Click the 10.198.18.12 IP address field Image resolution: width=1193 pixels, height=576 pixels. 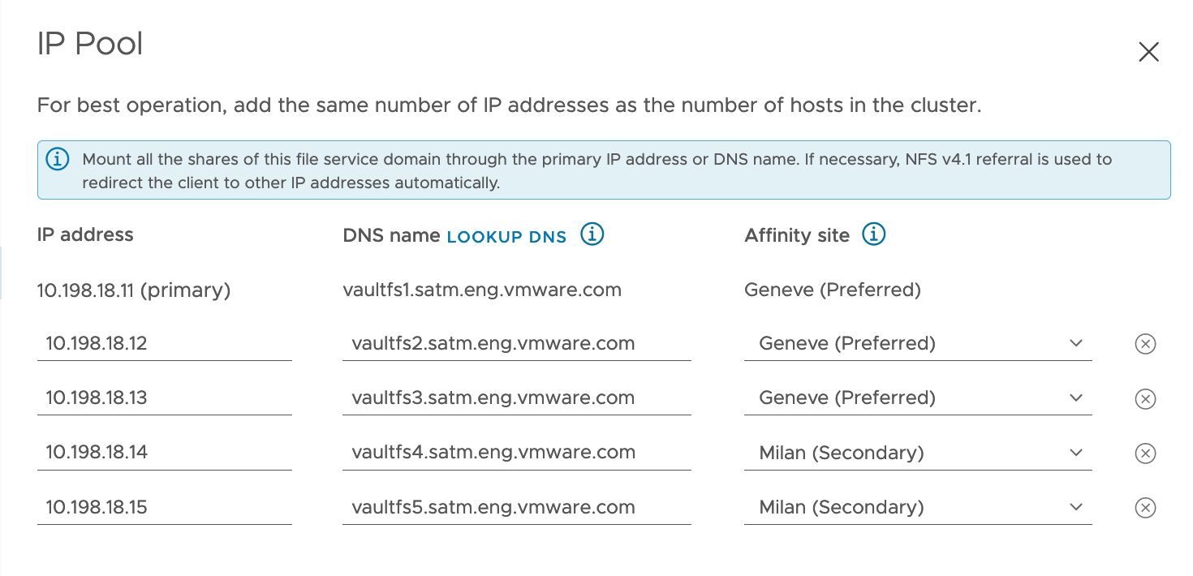(x=162, y=343)
